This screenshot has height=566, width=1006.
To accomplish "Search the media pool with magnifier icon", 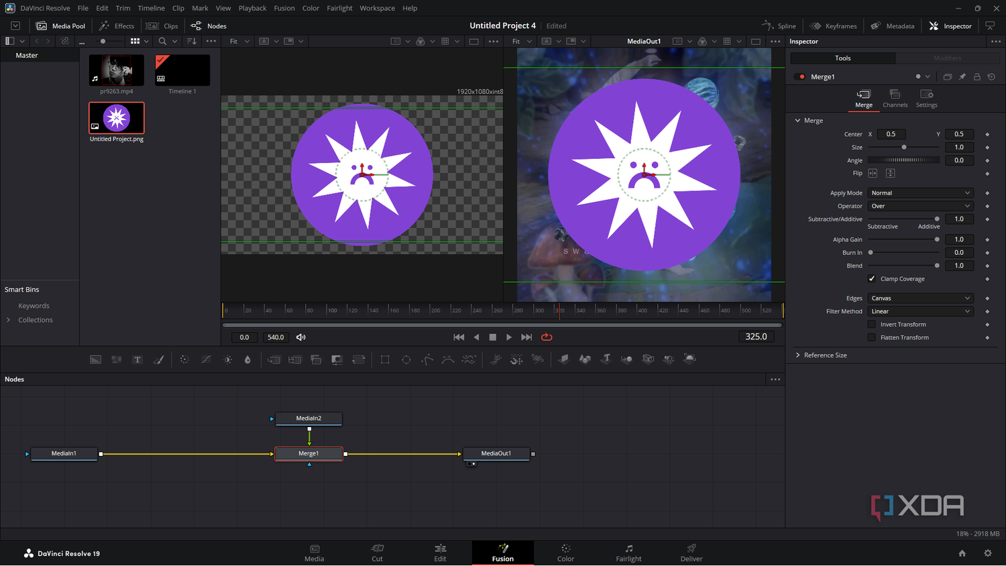I will click(162, 42).
